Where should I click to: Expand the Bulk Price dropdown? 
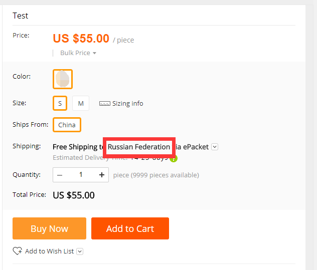78,53
